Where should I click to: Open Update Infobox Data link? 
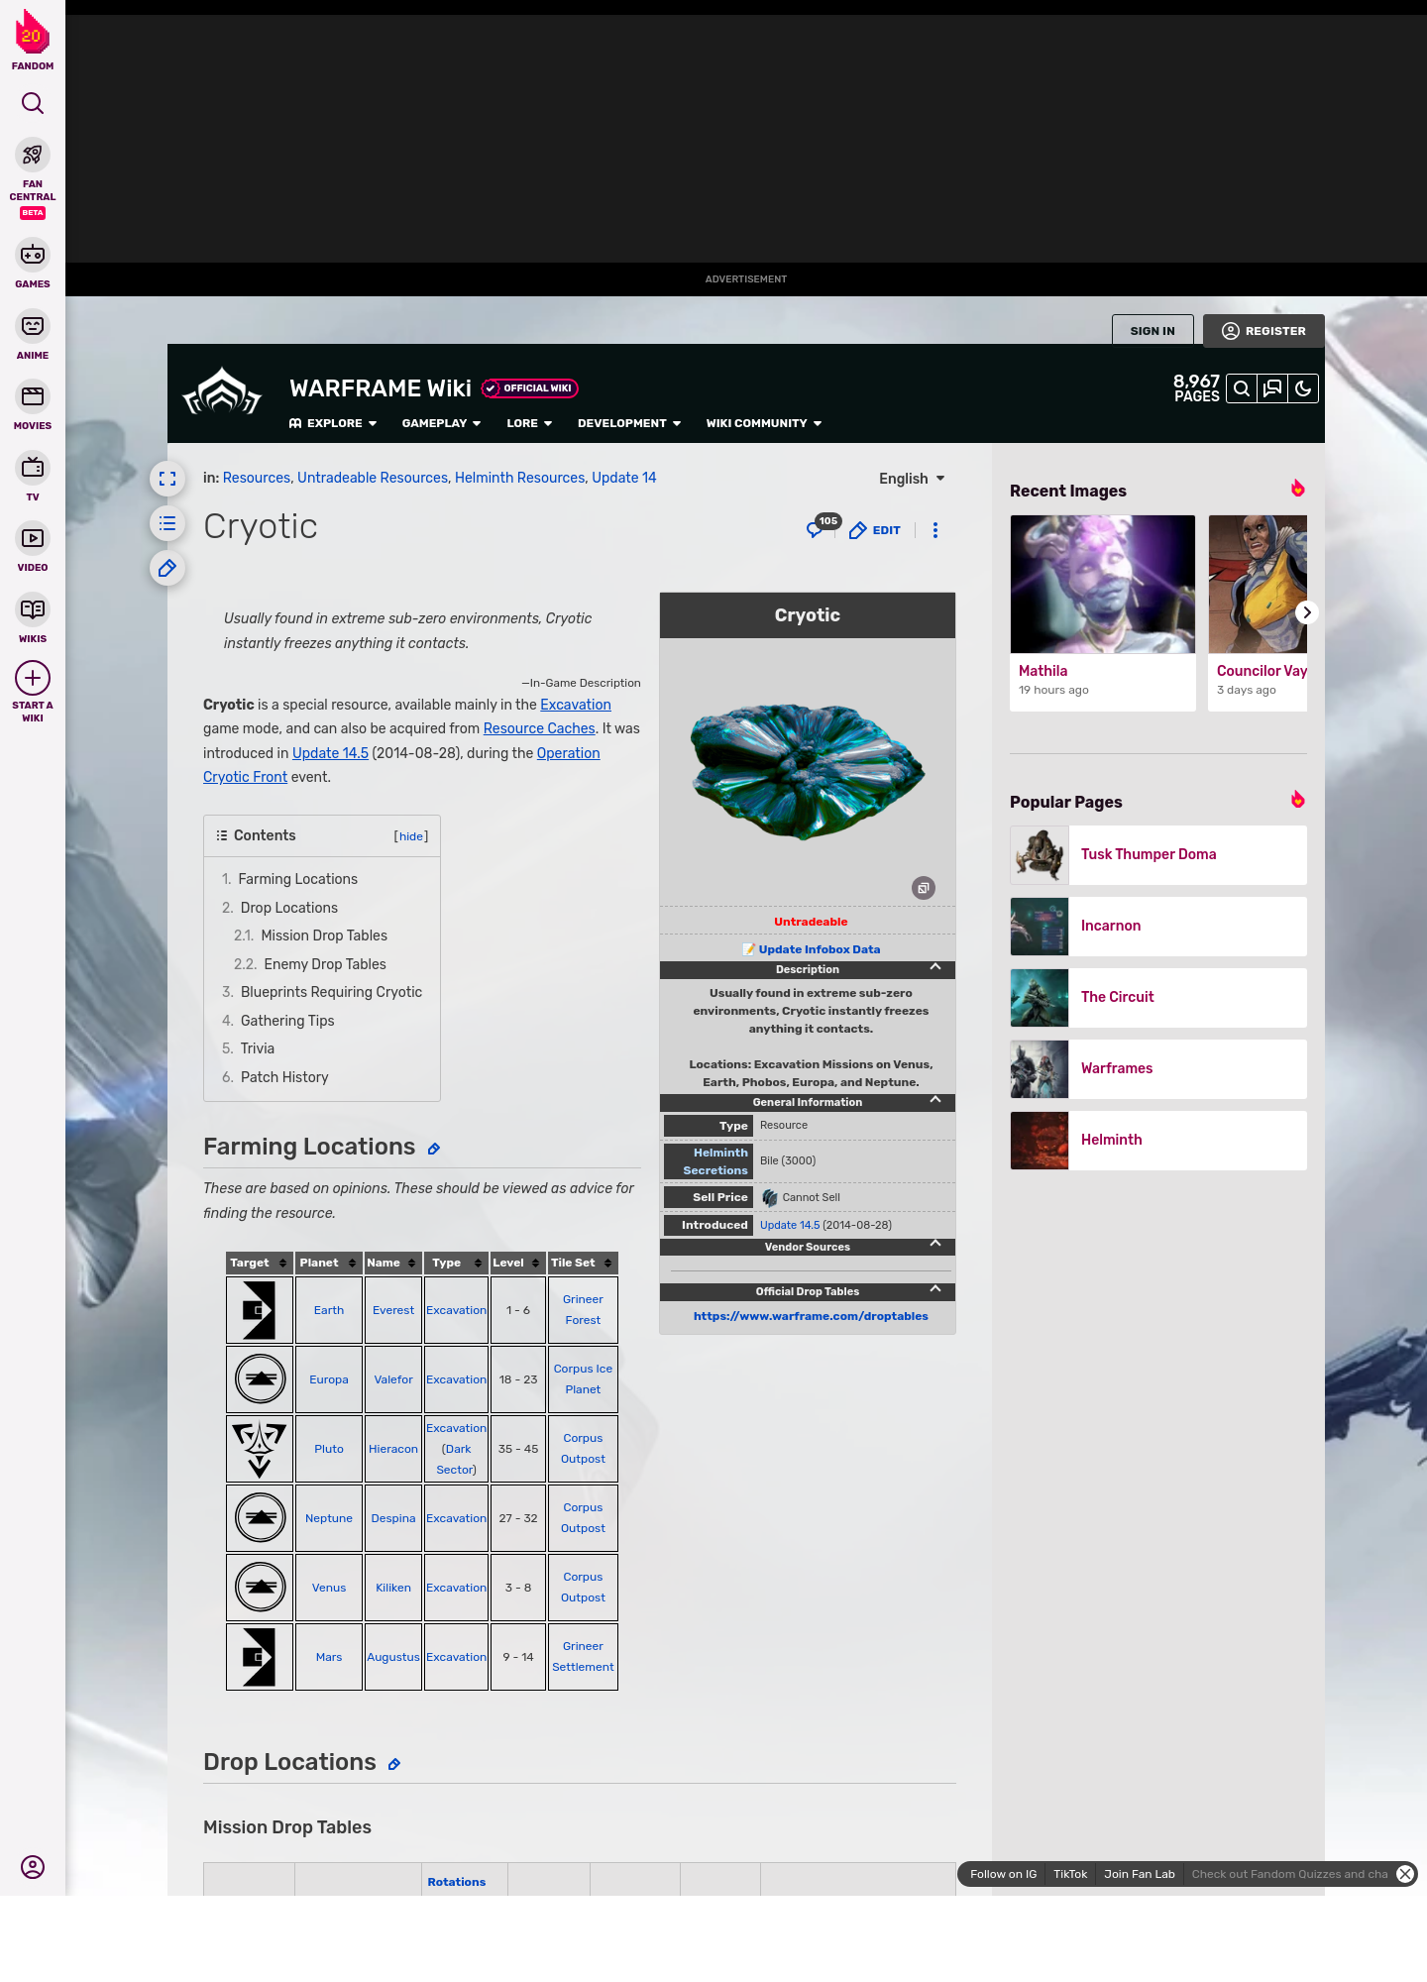[819, 949]
